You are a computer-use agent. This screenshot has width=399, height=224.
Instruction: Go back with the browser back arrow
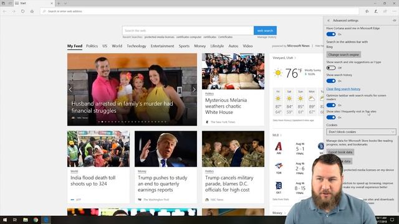tap(4, 11)
